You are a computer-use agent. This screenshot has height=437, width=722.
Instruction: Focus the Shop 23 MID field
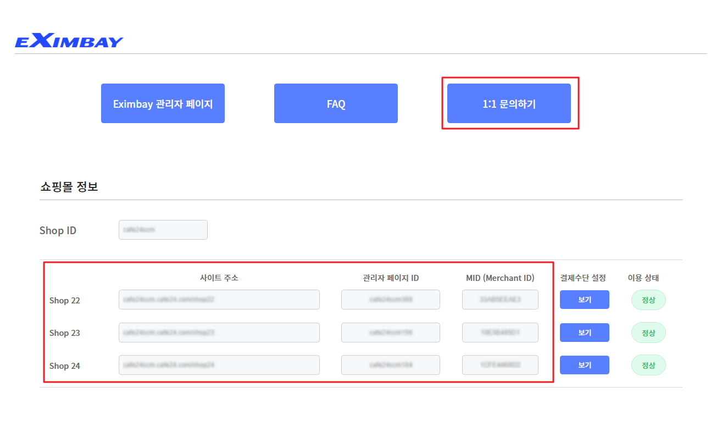pyautogui.click(x=500, y=333)
